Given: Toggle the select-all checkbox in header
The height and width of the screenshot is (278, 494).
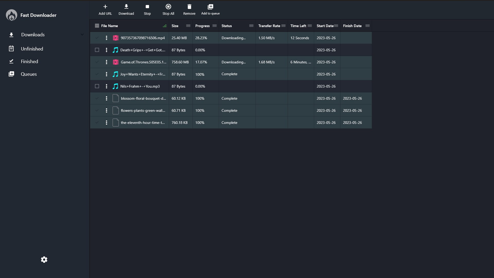Looking at the screenshot, I should tap(97, 26).
